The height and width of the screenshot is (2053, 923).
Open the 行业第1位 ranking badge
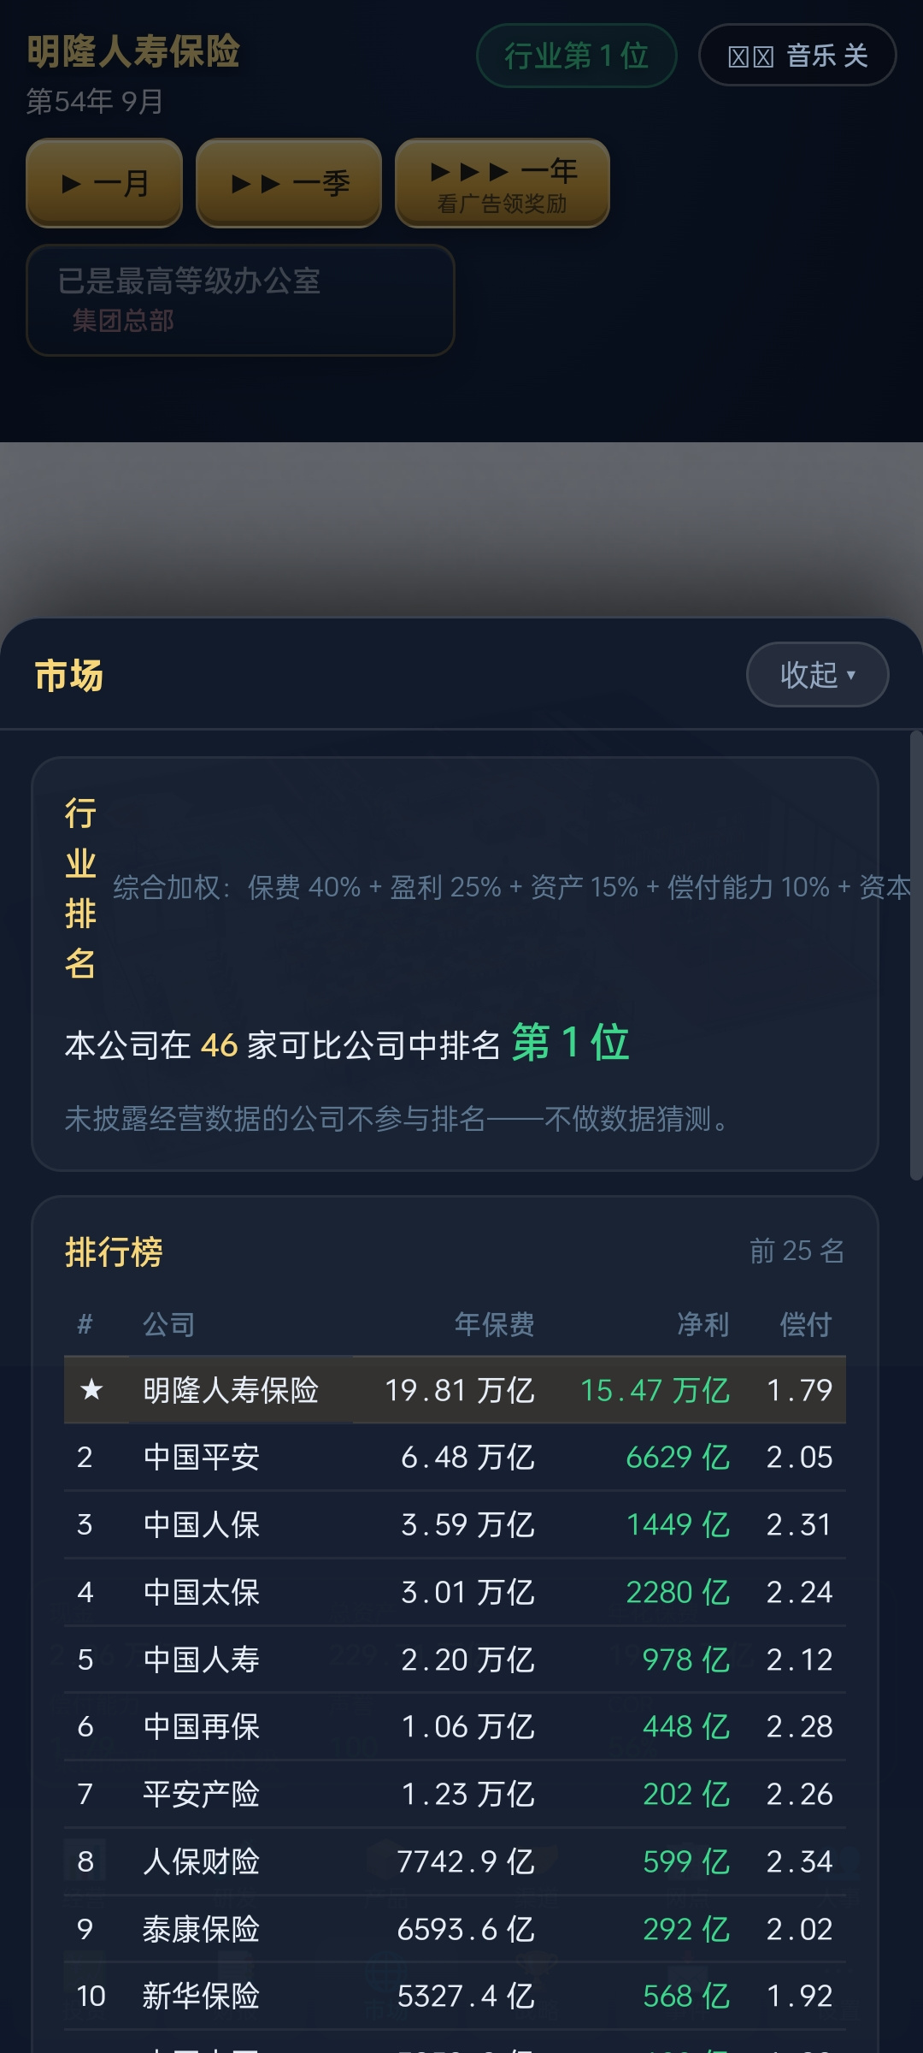coord(577,56)
